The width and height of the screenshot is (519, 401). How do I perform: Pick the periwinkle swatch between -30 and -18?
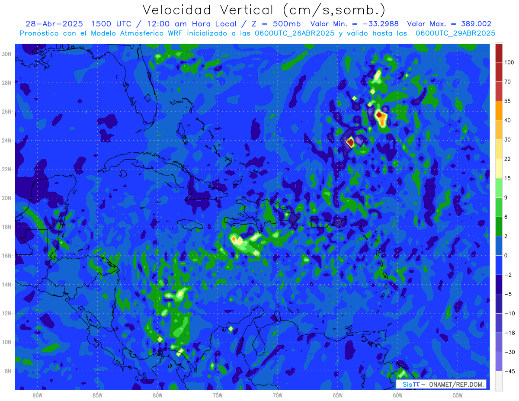(499, 341)
